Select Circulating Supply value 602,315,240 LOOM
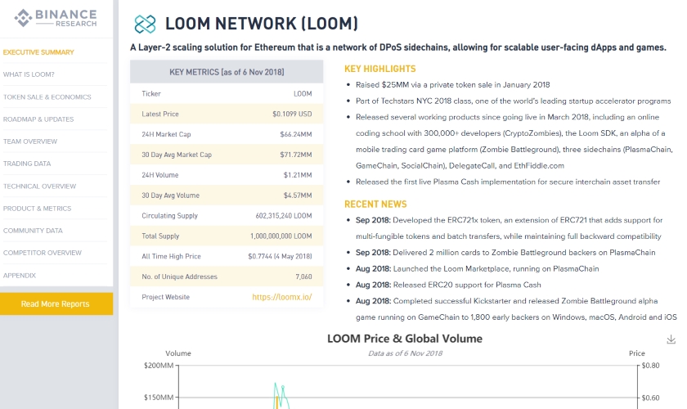This screenshot has height=409, width=687. (284, 216)
